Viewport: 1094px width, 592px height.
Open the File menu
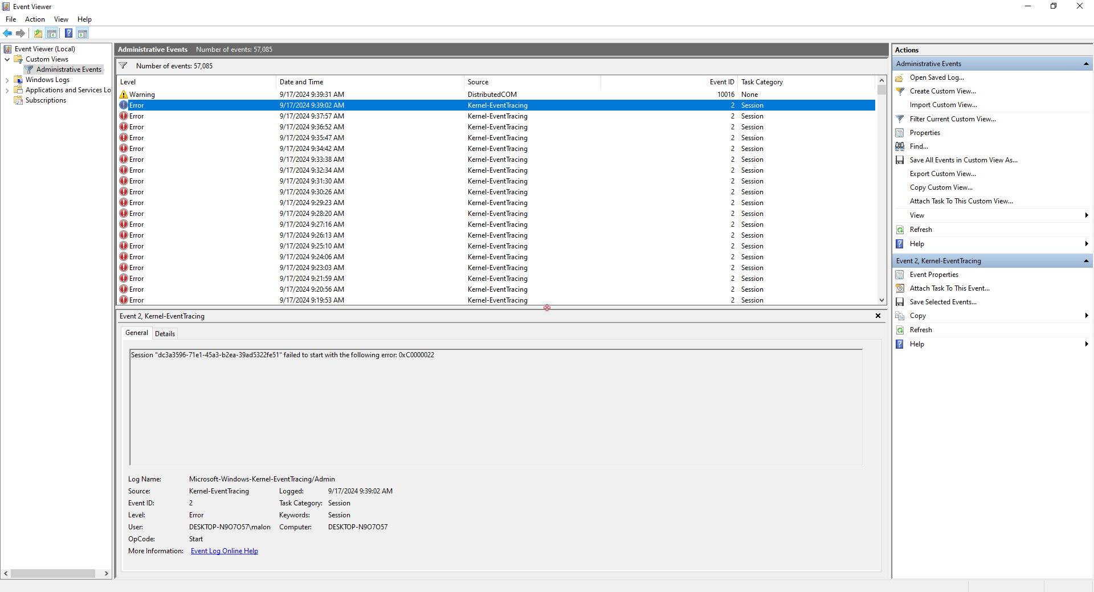click(11, 19)
